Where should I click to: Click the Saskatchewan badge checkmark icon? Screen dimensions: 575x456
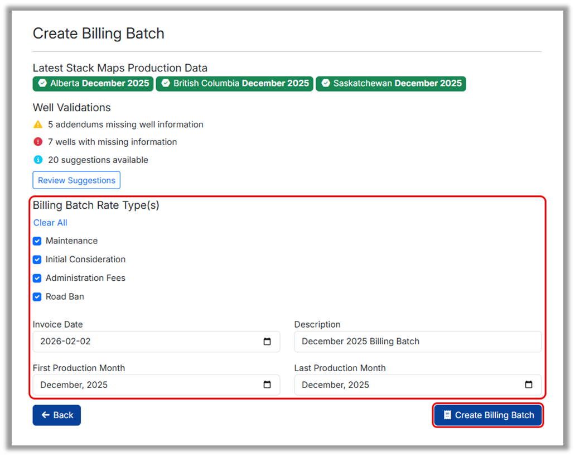pos(326,84)
